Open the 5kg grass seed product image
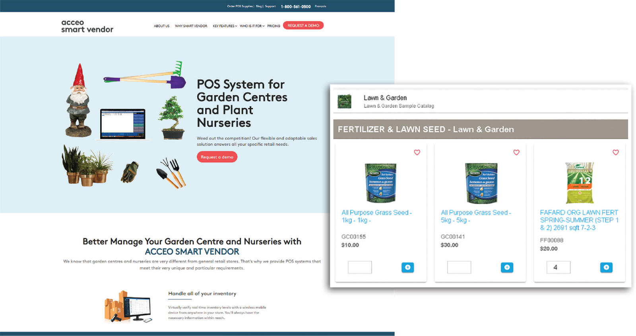 pos(481,183)
